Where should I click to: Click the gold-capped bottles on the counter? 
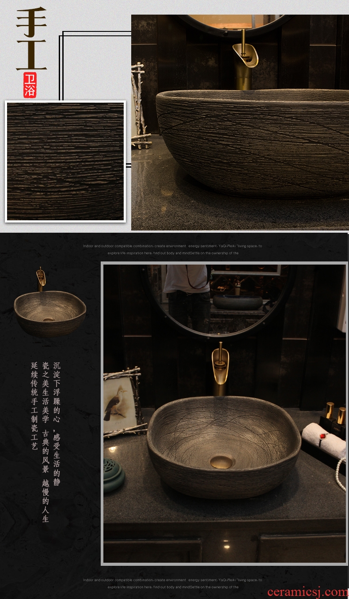335,415
